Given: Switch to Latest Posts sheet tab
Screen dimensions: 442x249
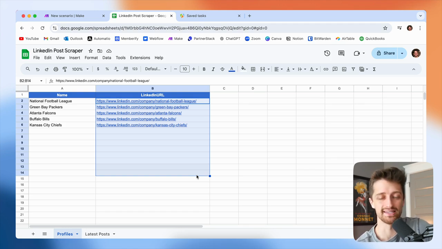Looking at the screenshot, I should (97, 234).
